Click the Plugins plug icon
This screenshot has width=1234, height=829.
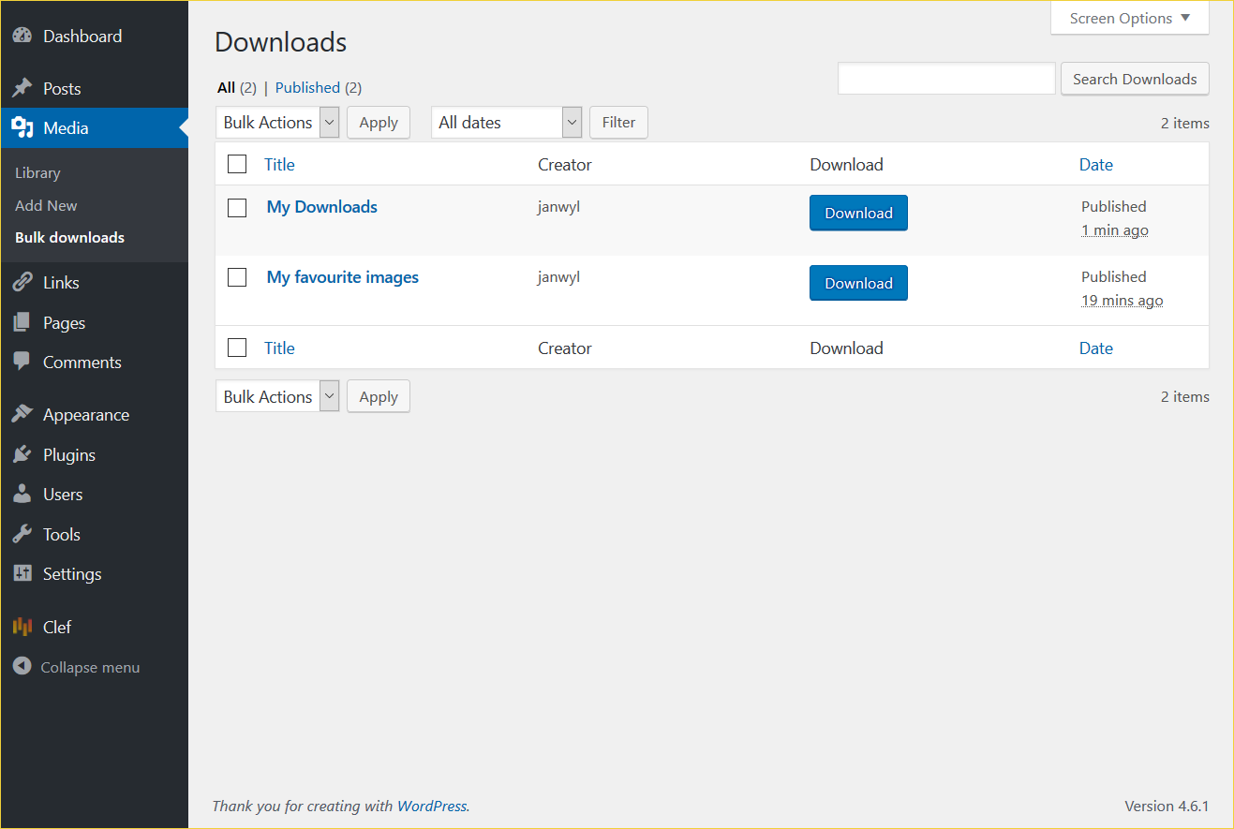point(22,455)
